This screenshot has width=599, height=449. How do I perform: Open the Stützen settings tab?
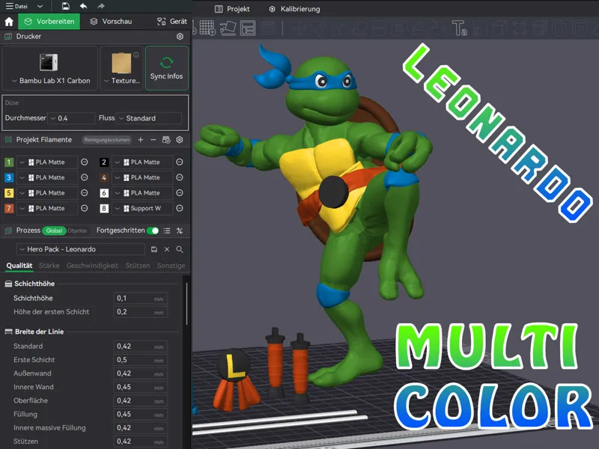pyautogui.click(x=138, y=266)
